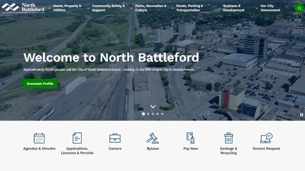Image resolution: width=305 pixels, height=171 pixels.
Task: Open the Pay Now card icon
Action: 191,138
